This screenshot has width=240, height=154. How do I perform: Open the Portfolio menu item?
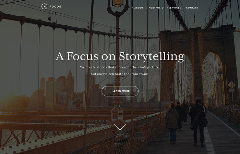coord(156,8)
